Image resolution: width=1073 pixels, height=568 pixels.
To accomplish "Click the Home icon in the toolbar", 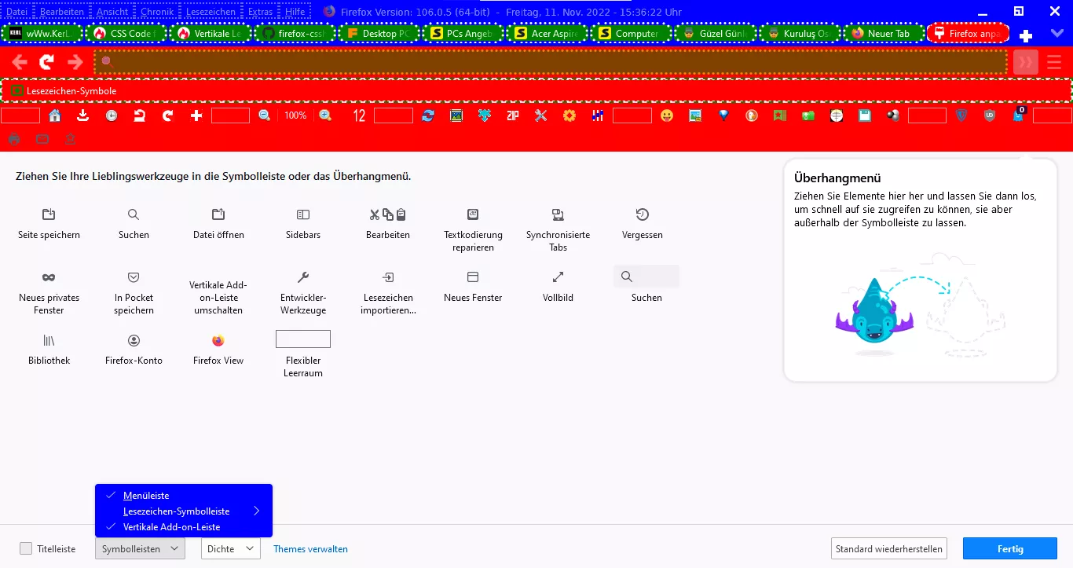I will [x=55, y=115].
